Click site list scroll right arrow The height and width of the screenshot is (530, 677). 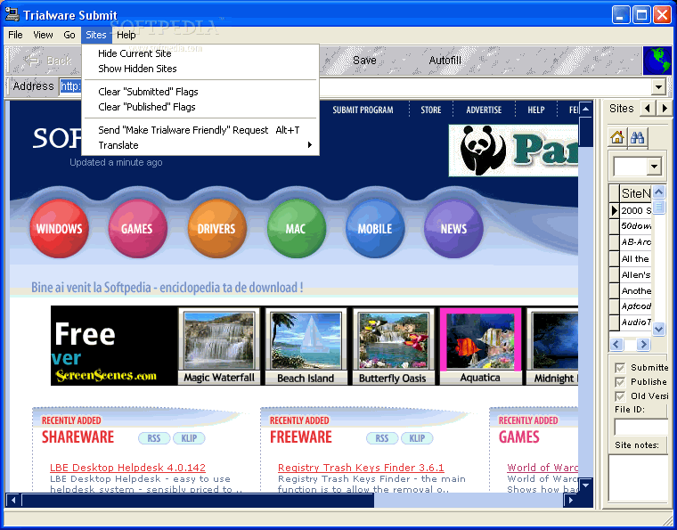(643, 344)
